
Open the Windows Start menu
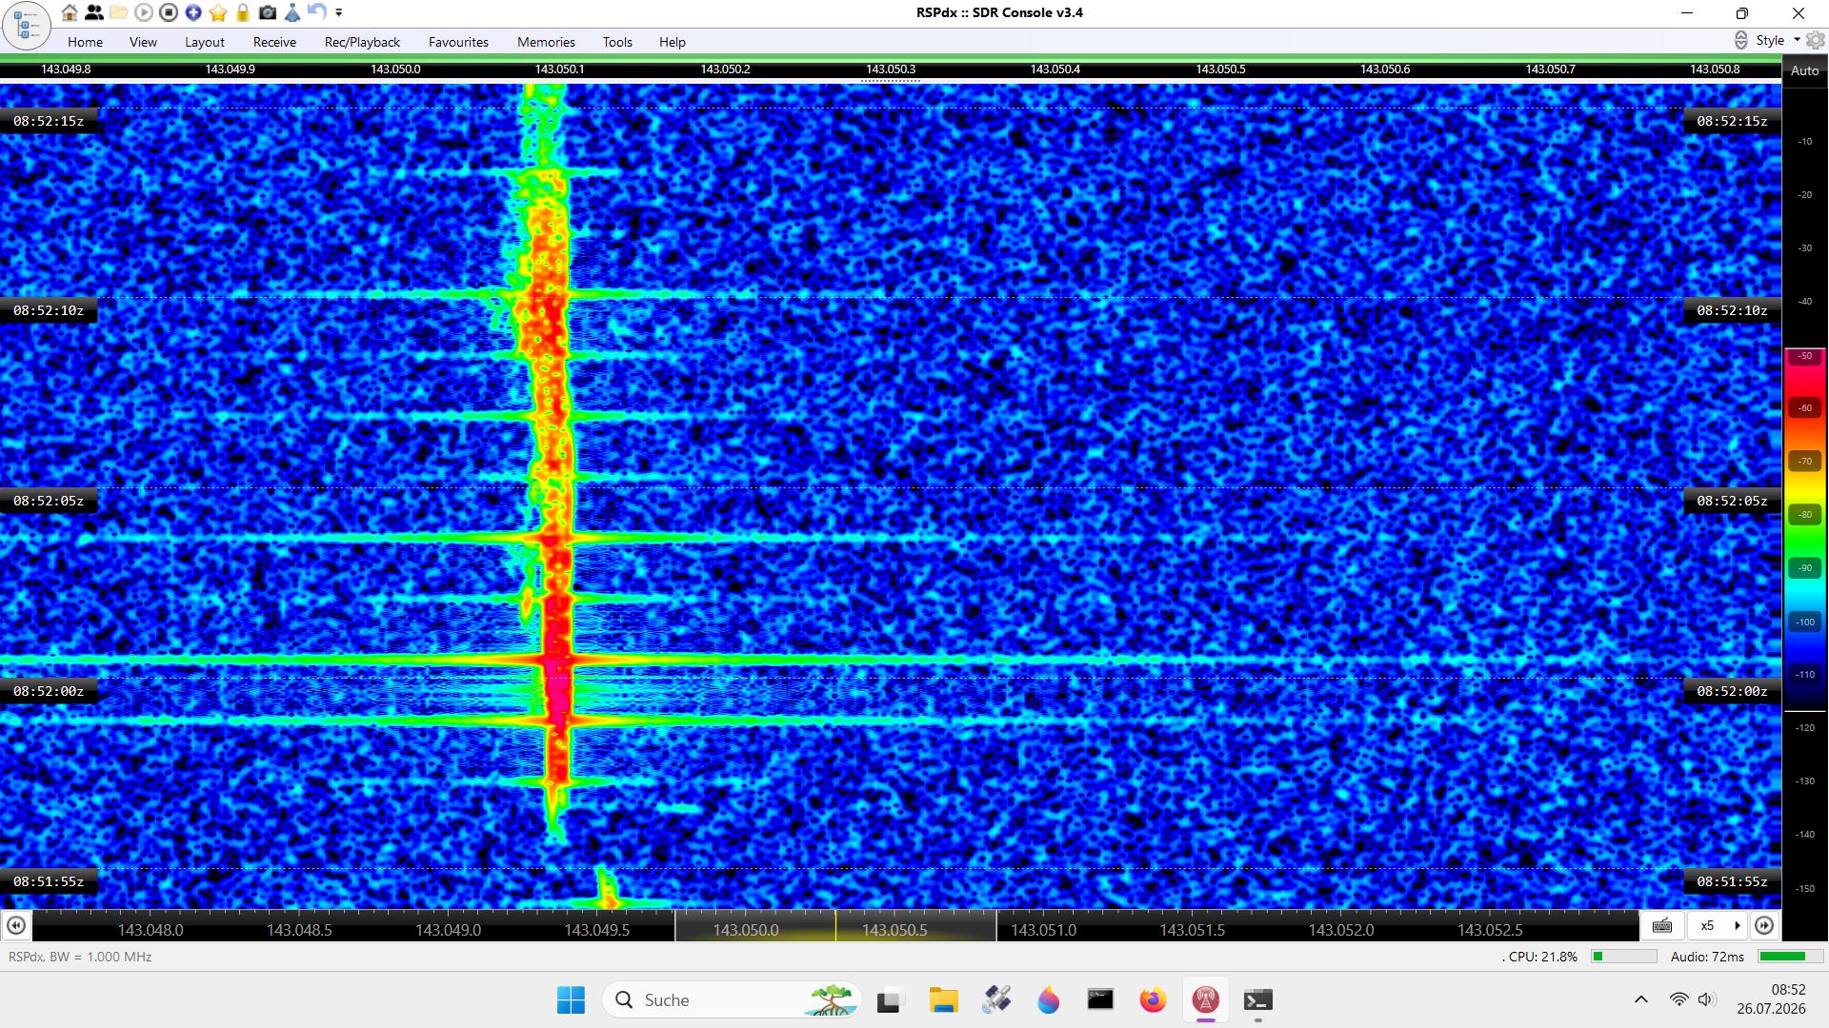(x=571, y=1000)
